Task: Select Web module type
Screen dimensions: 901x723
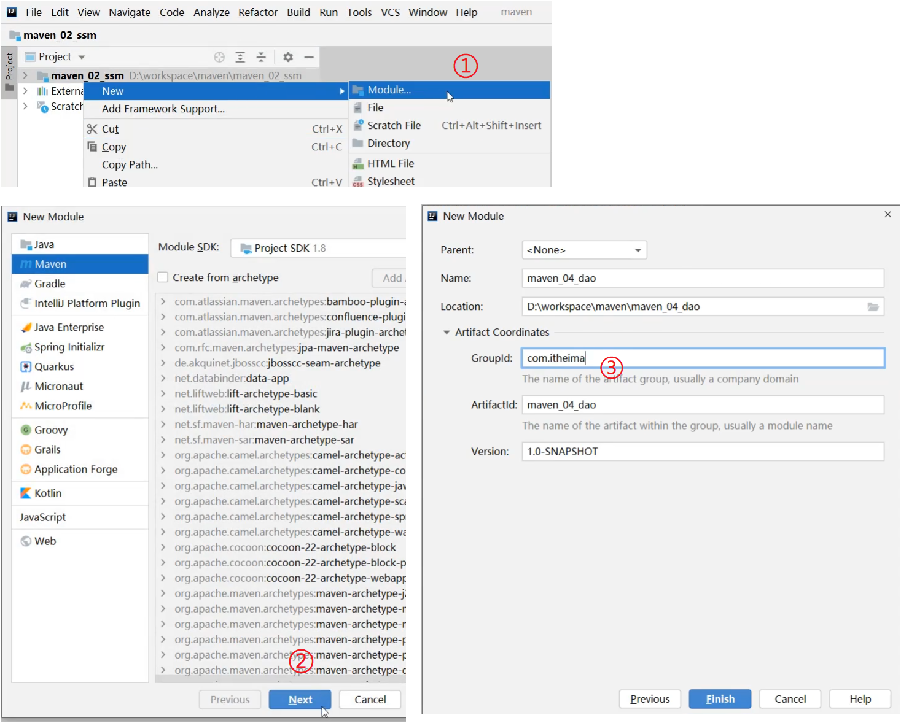Action: 80,541
